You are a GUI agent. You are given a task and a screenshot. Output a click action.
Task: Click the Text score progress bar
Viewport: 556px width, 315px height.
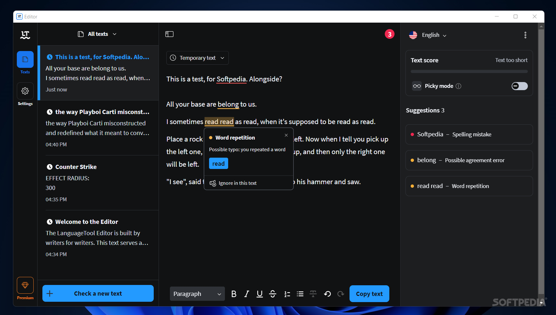[x=469, y=71]
